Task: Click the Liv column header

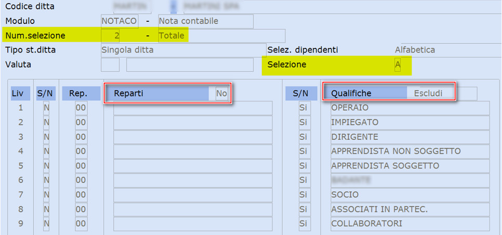Action: tap(21, 94)
